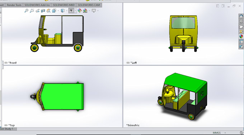Toggle the link icon beside *Left view
This screenshot has height=135, width=244.
click(128, 63)
